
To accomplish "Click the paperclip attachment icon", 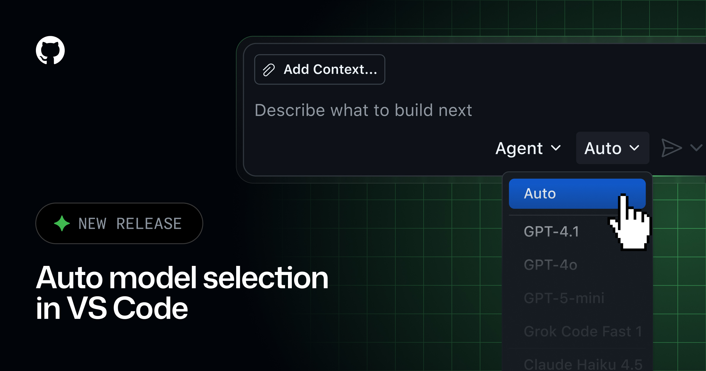I will point(269,70).
